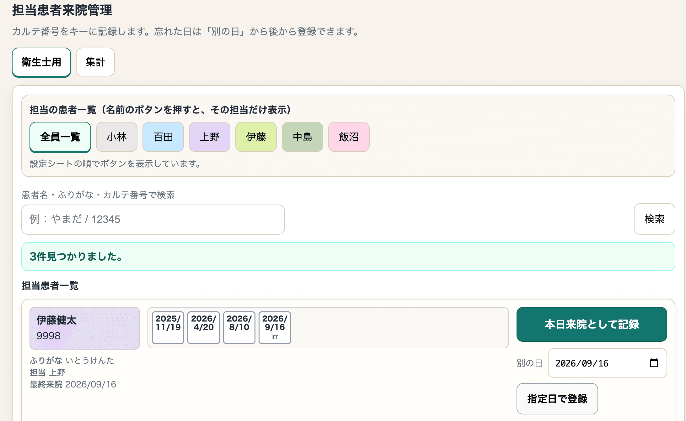
Task: Click the 検索 search button
Action: point(655,219)
